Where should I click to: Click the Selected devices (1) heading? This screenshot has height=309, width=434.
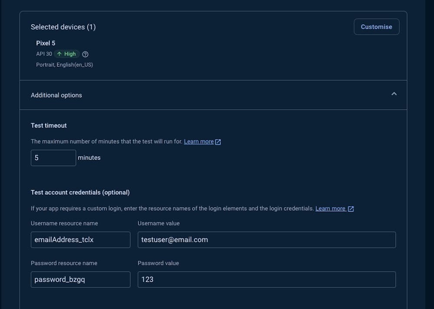coord(63,27)
